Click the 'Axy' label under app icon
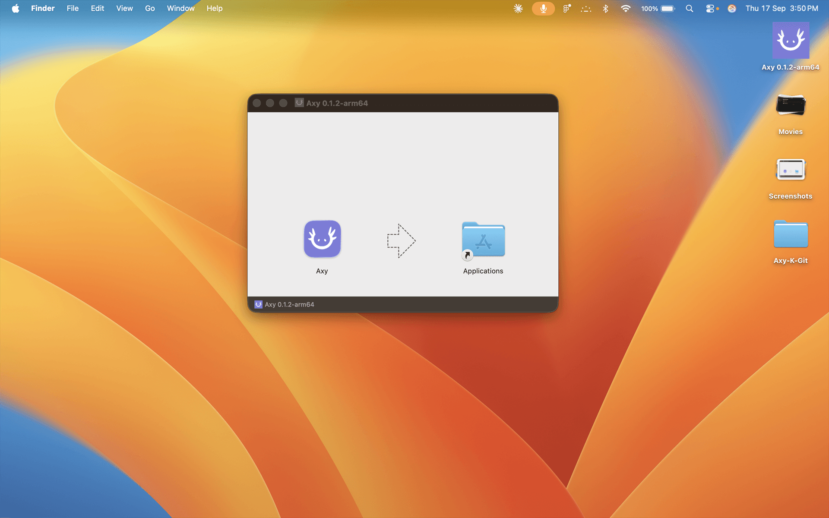The height and width of the screenshot is (518, 829). pyautogui.click(x=322, y=271)
